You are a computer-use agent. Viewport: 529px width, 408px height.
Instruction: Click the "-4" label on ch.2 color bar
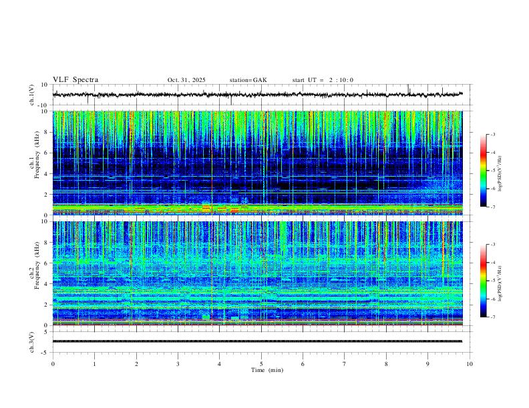click(492, 263)
